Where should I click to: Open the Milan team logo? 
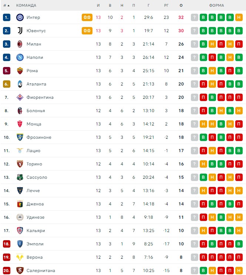point(20,44)
